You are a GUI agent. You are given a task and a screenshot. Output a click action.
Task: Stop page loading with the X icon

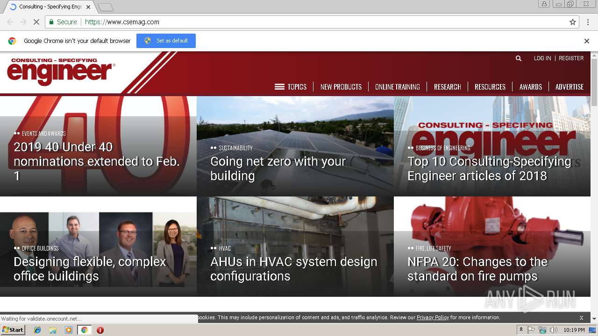(x=36, y=22)
